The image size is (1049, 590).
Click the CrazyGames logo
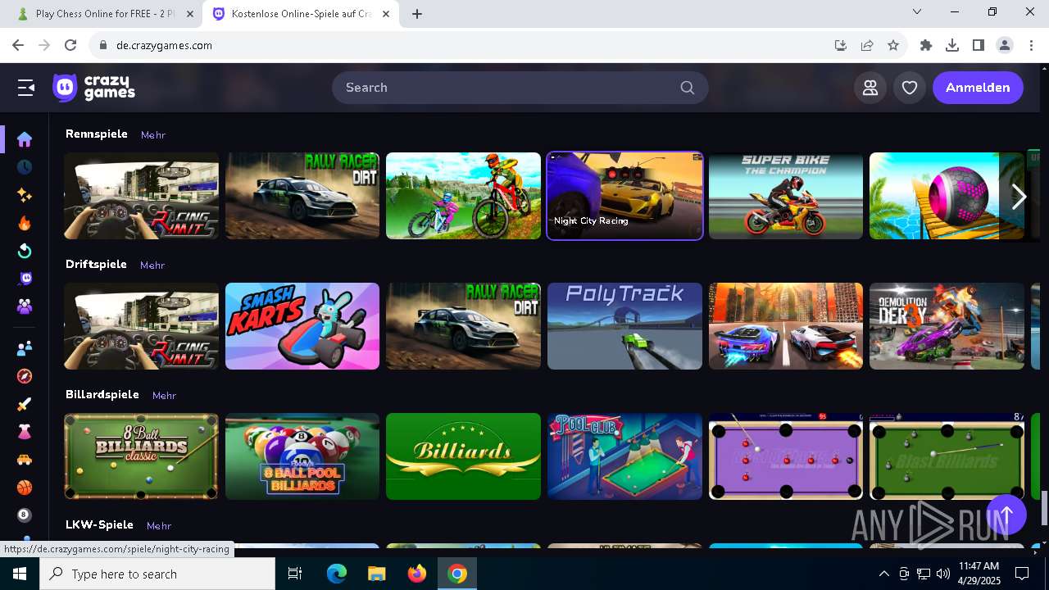(x=93, y=88)
